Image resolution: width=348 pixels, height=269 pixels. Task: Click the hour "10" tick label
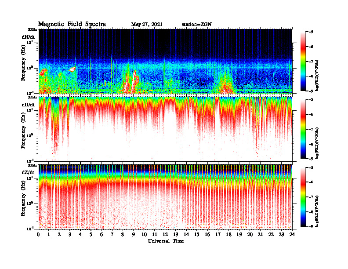coord(144,235)
